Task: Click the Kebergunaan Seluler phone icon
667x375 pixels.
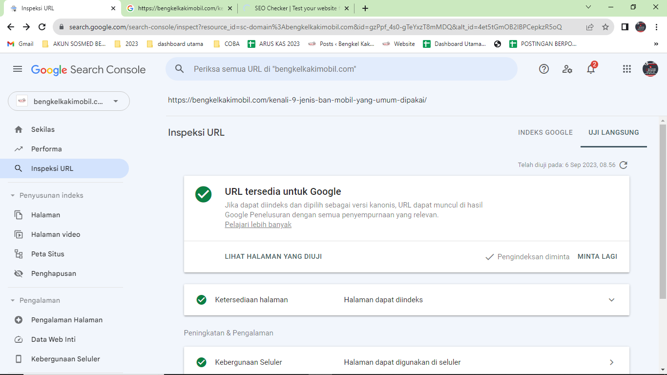Action: pos(19,359)
